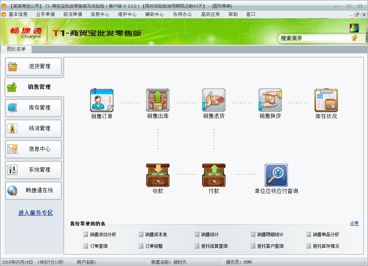Viewport: 368px width, 266px height.
Task: Open the 销售统计 report
Action: point(210,234)
